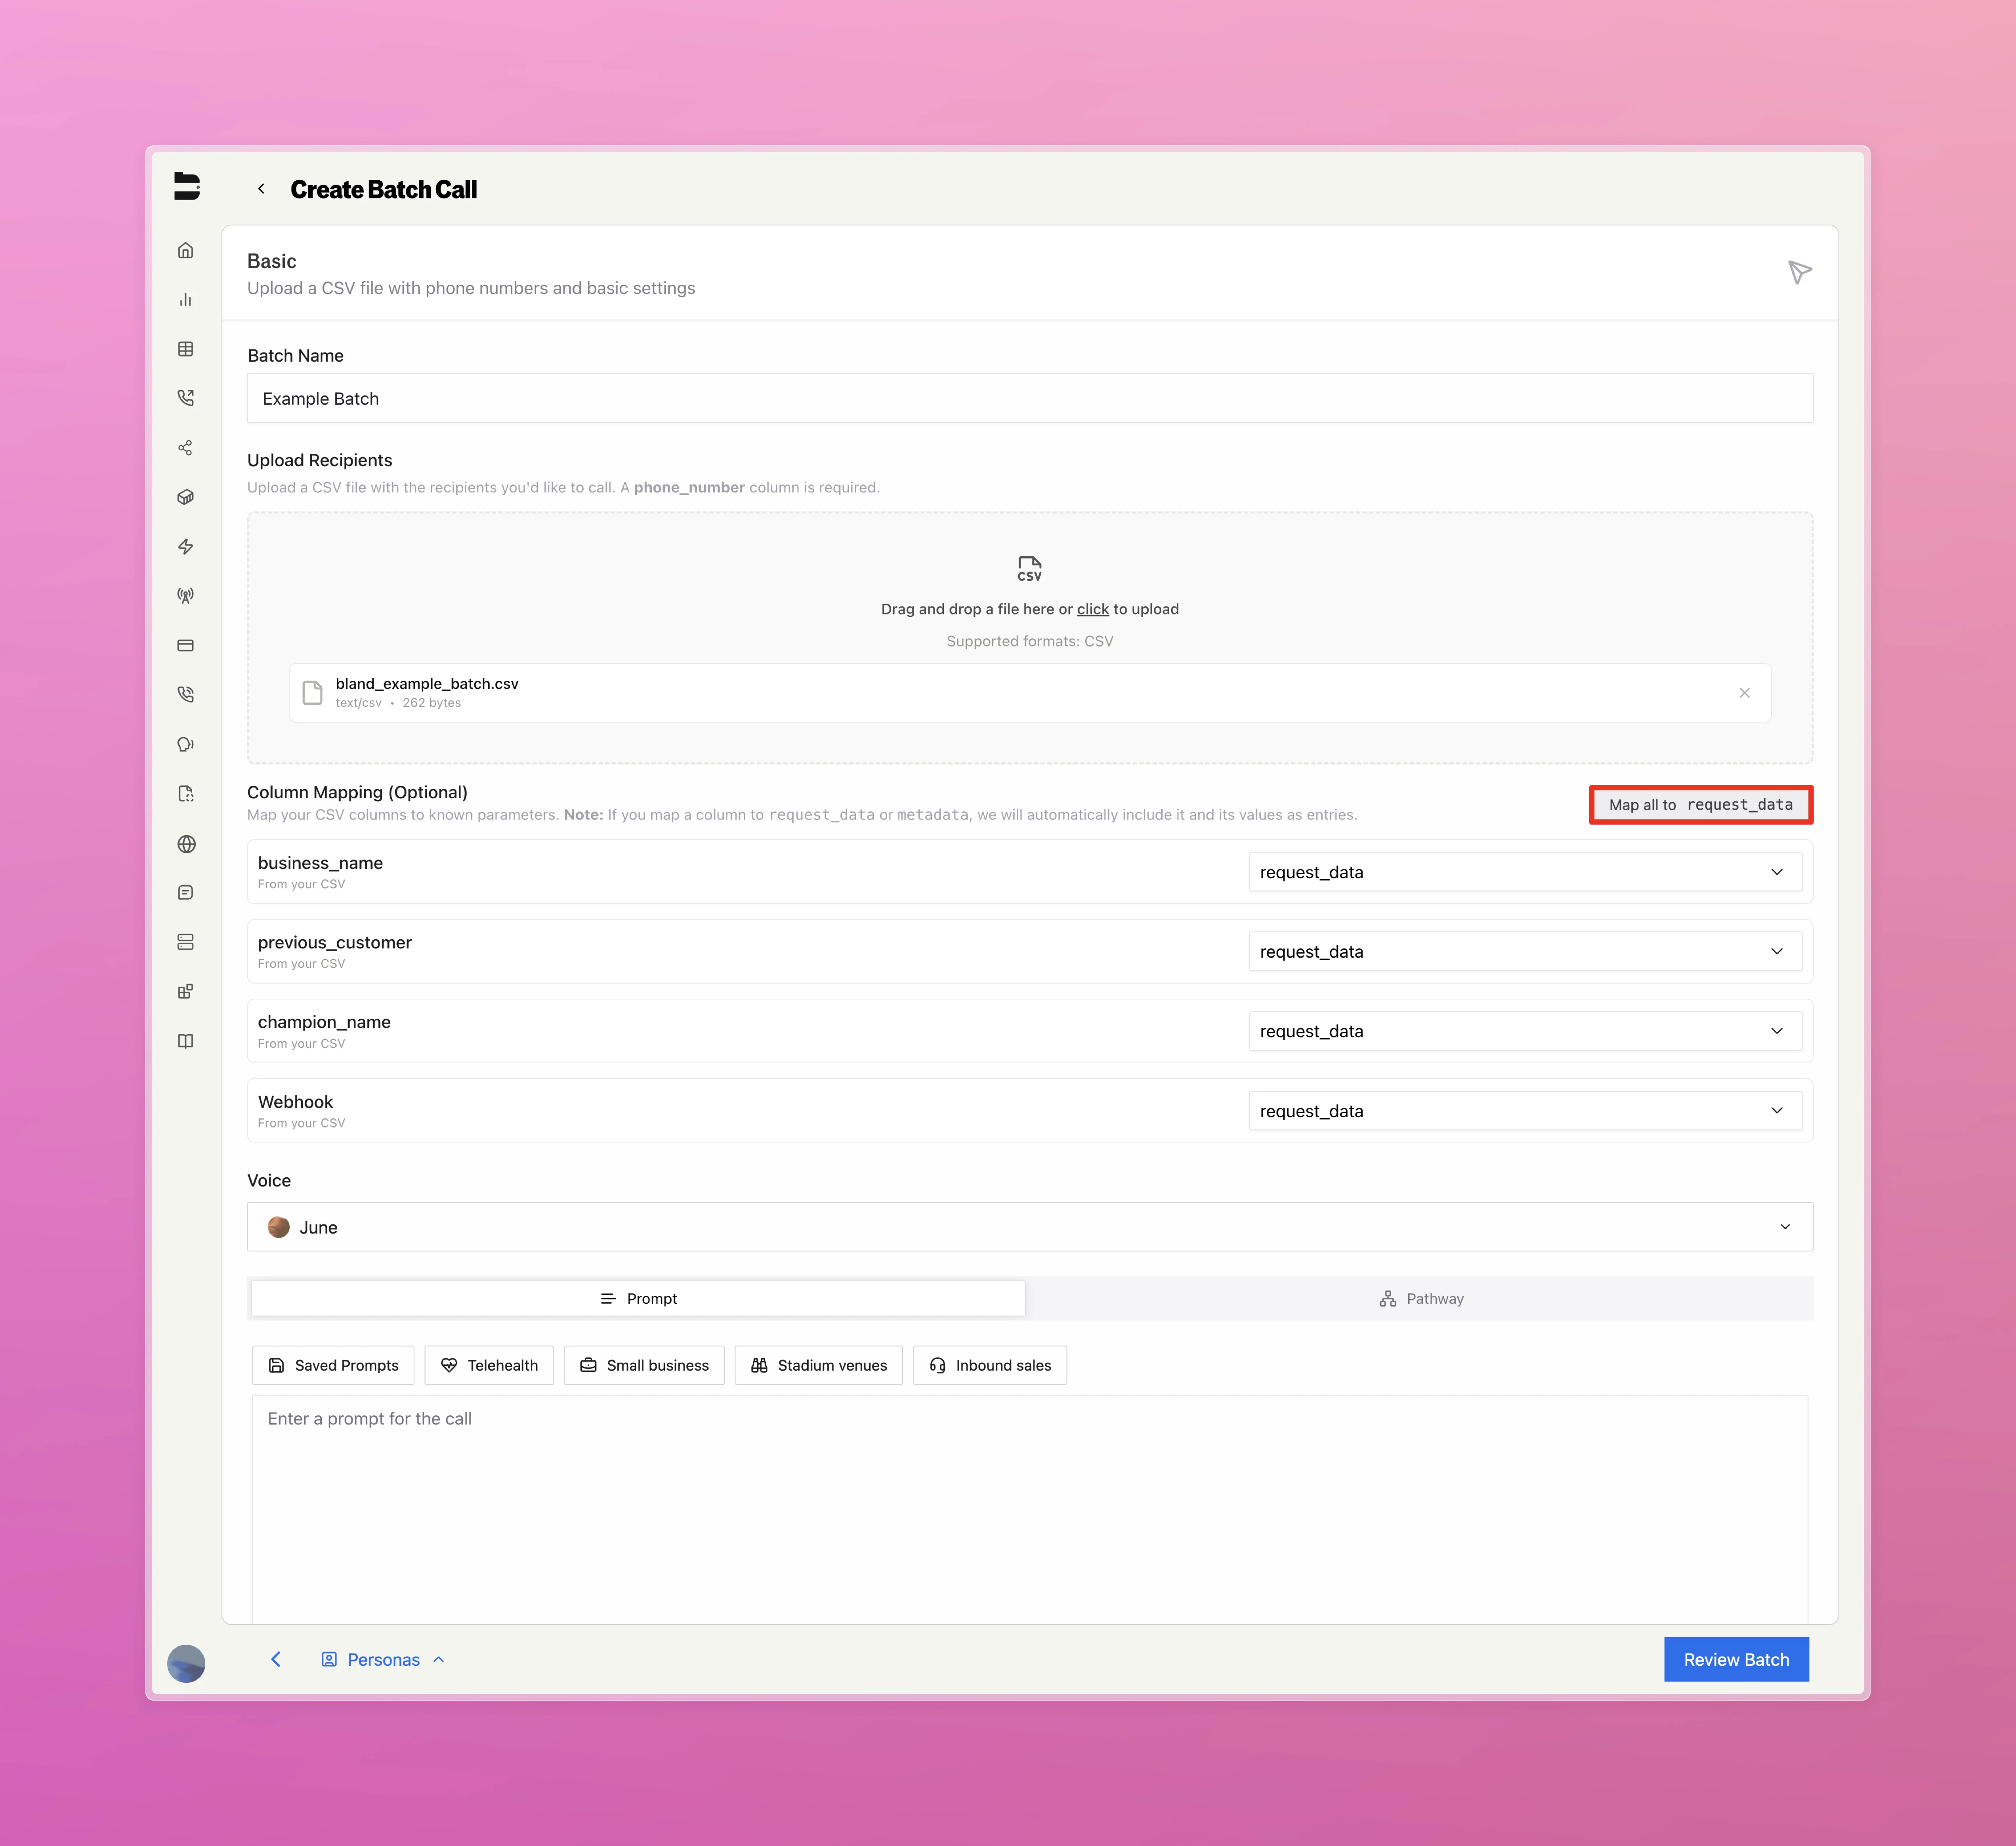The image size is (2016, 1846).
Task: Switch to the Pathway tab
Action: point(1420,1298)
